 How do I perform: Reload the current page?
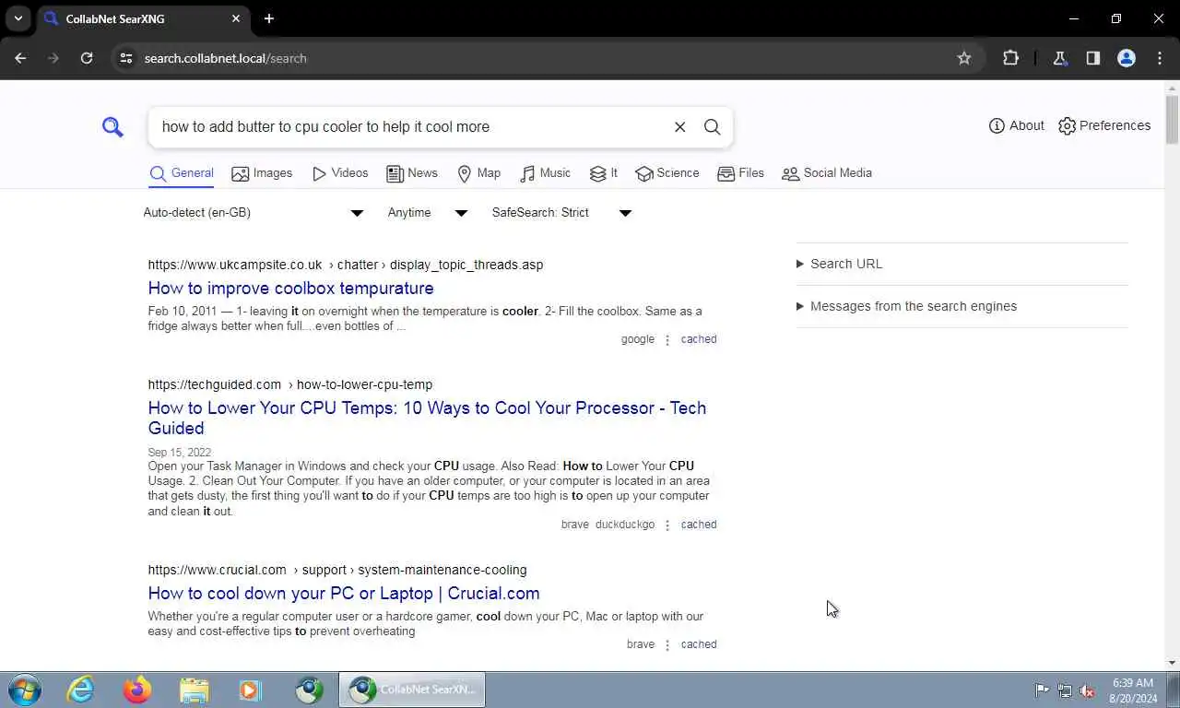pos(87,58)
